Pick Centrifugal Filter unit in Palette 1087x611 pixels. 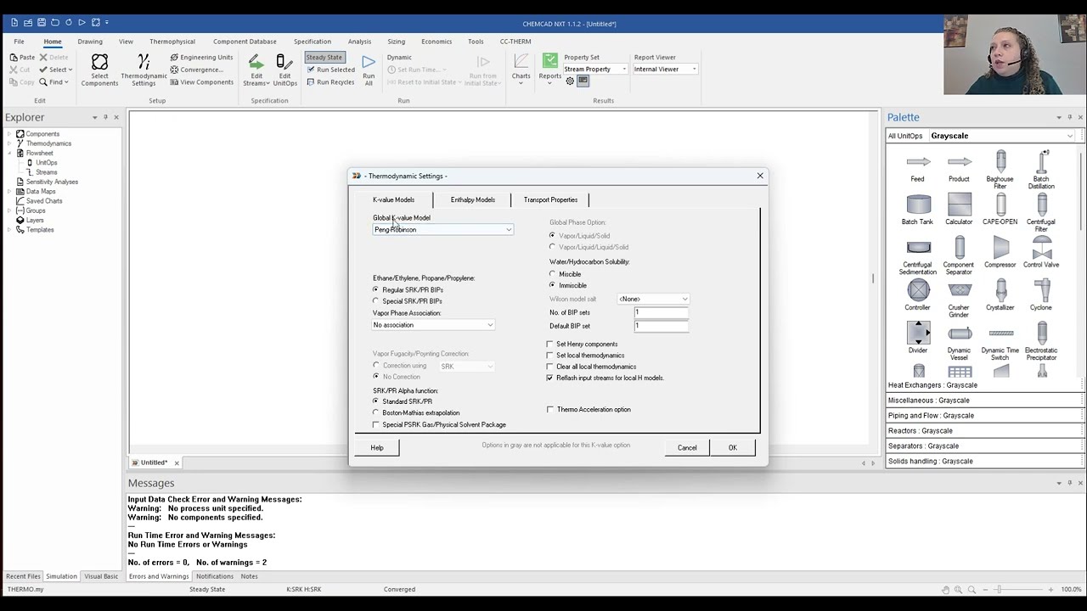tap(1041, 212)
